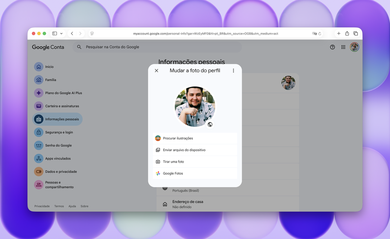Screen dimensions: 390x239
Task: Open Família in the sidebar
Action: tap(58, 80)
